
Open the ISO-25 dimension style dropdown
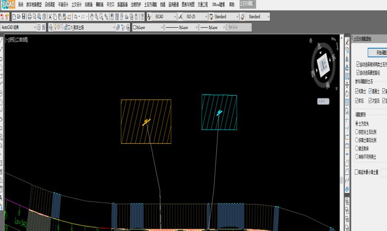[206, 17]
